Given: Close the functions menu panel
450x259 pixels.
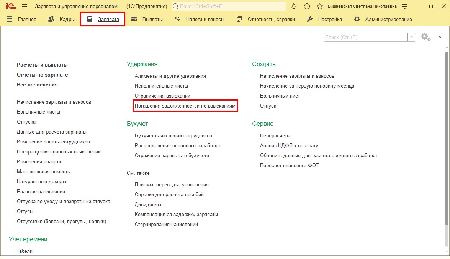Looking at the screenshot, I should (x=440, y=37).
